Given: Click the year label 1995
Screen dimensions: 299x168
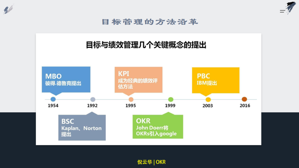Looking at the screenshot, I should coord(131,106).
